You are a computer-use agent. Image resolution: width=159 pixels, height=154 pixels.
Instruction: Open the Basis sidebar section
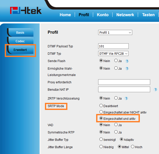20,32
